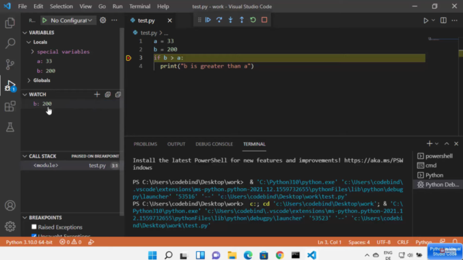Select the module call stack frame
This screenshot has height=260, width=463.
pyautogui.click(x=71, y=166)
